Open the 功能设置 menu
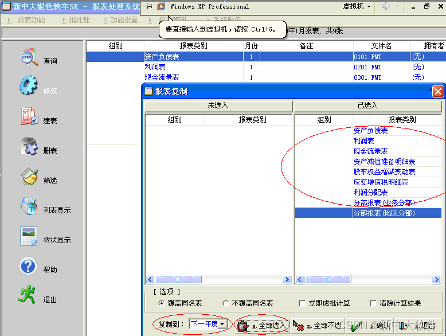Viewport: 446px width, 336px height. click(120, 20)
